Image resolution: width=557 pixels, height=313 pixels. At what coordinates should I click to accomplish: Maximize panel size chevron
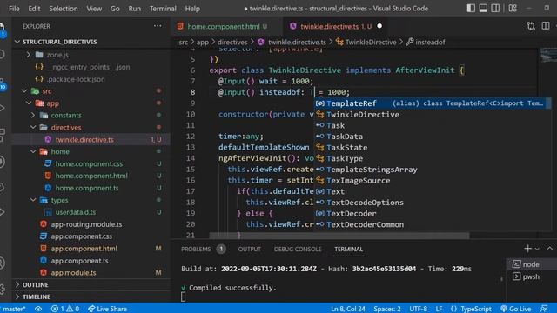549,249
